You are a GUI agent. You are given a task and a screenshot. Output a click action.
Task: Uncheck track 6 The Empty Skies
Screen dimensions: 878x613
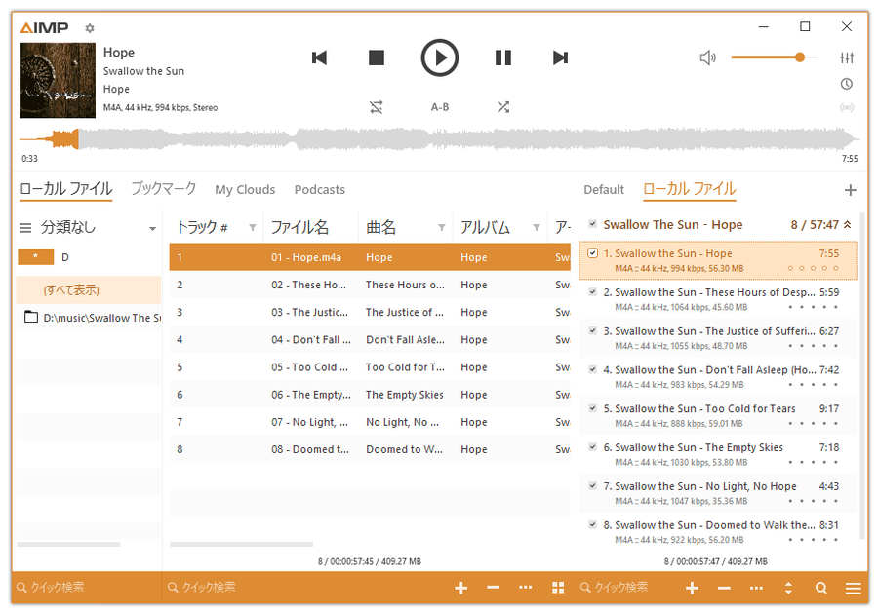[x=592, y=447]
